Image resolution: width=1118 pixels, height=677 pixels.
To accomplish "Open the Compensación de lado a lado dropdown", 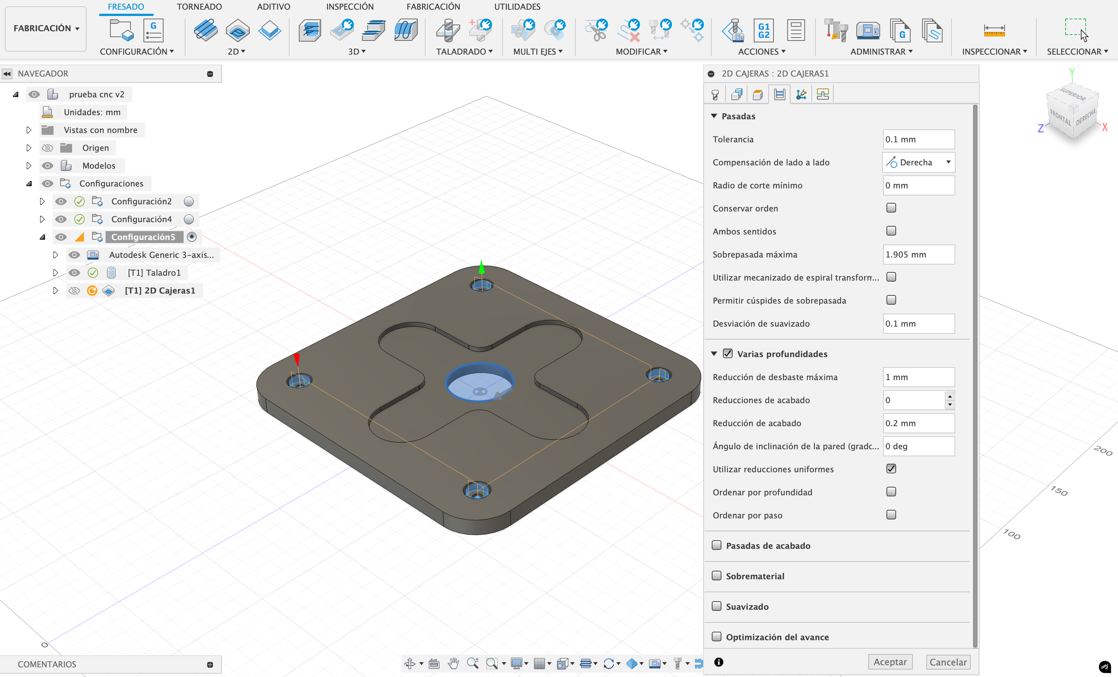I will tap(918, 162).
